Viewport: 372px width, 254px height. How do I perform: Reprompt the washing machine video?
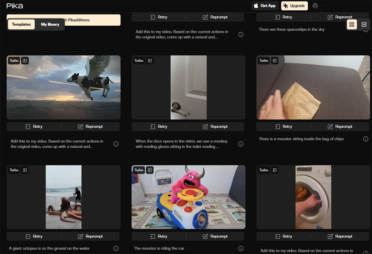[x=340, y=236]
